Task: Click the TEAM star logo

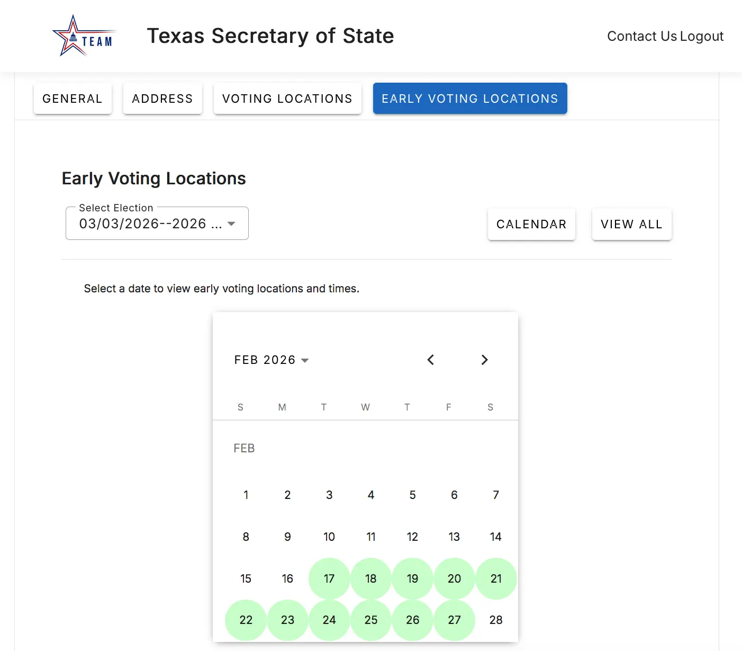Action: [x=84, y=36]
